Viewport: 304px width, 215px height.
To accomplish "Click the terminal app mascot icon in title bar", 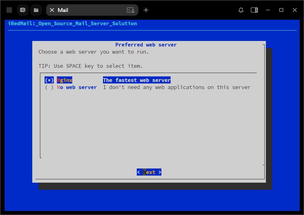I will tap(22, 10).
